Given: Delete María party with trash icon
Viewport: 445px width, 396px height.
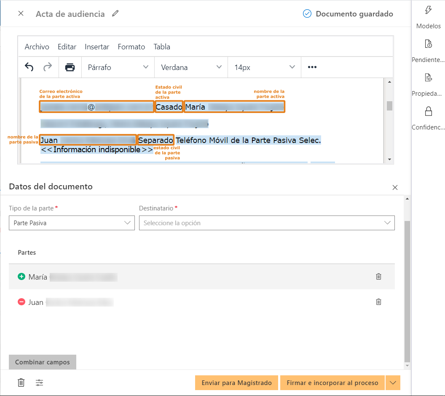Looking at the screenshot, I should 378,276.
